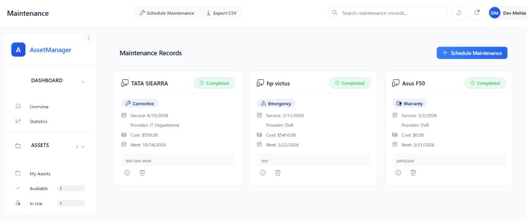Open the Dev Mehta user menu
527x221 pixels.
coord(506,13)
